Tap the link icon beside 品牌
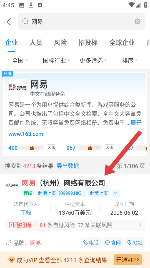Screen dimensions: 150x268 click(9, 243)
